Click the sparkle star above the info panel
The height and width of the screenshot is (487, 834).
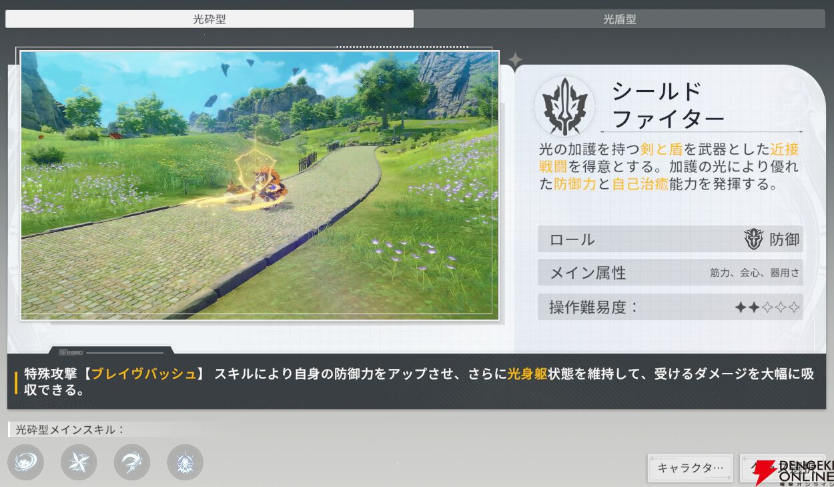[515, 60]
